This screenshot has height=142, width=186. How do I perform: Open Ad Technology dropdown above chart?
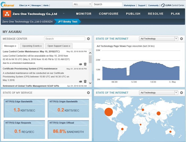coord(158,39)
